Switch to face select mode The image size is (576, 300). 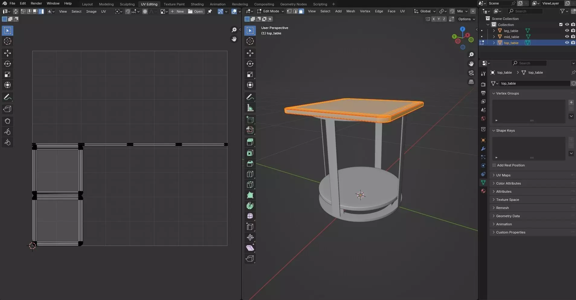[301, 11]
